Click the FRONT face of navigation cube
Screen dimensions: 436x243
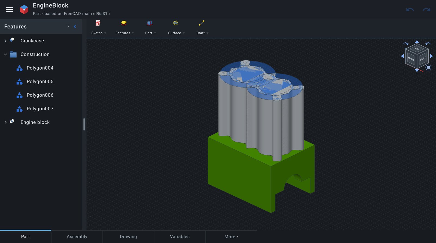(x=411, y=58)
